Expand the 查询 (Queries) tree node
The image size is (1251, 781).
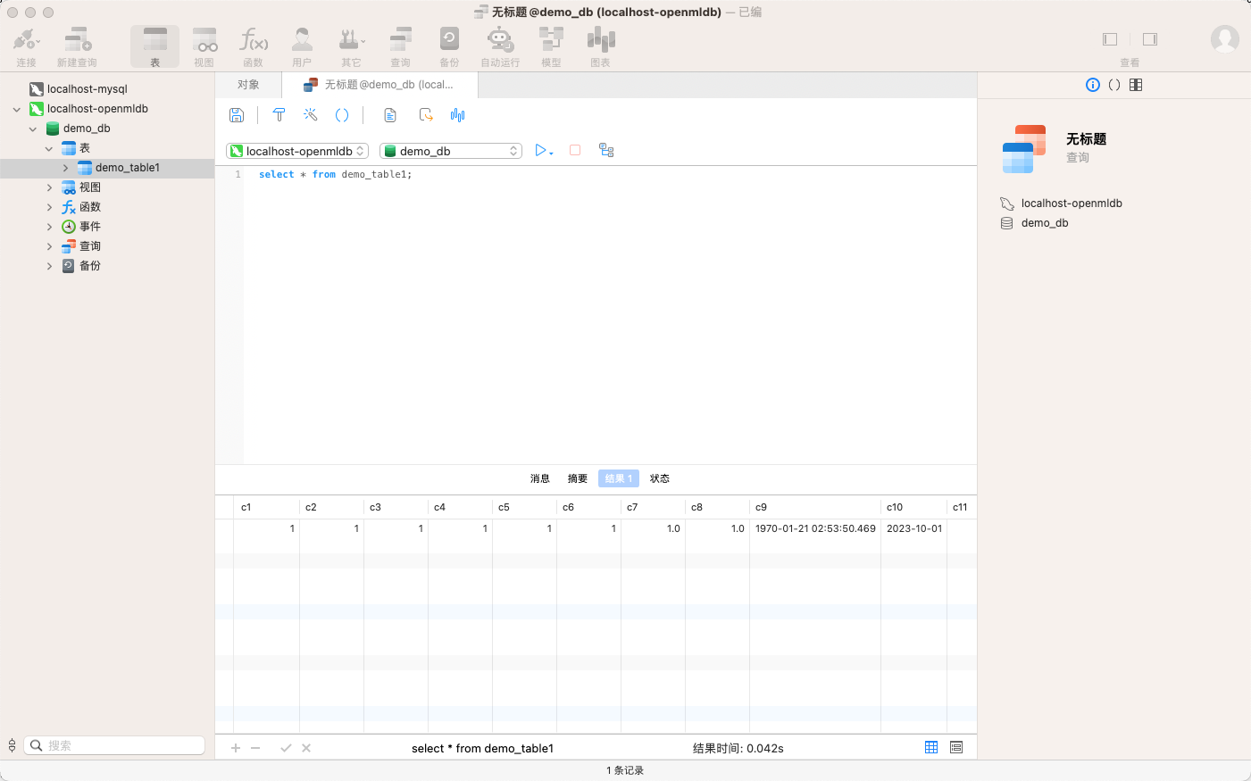tap(49, 246)
